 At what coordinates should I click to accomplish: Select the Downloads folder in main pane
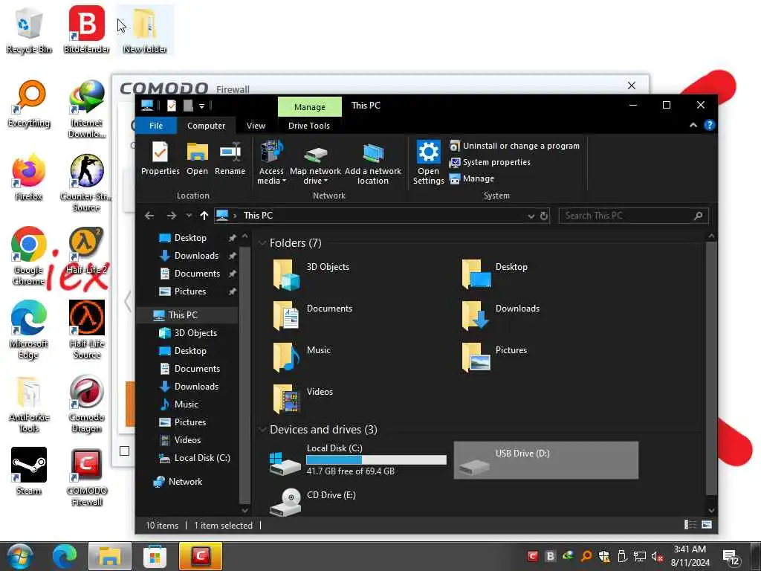click(500, 315)
